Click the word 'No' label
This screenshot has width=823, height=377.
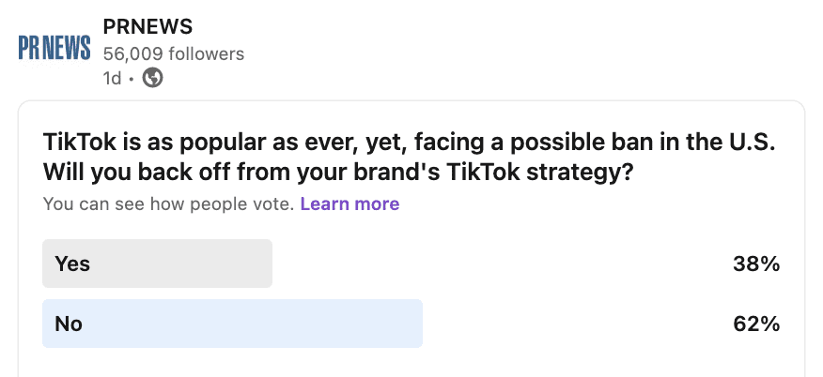click(x=69, y=324)
